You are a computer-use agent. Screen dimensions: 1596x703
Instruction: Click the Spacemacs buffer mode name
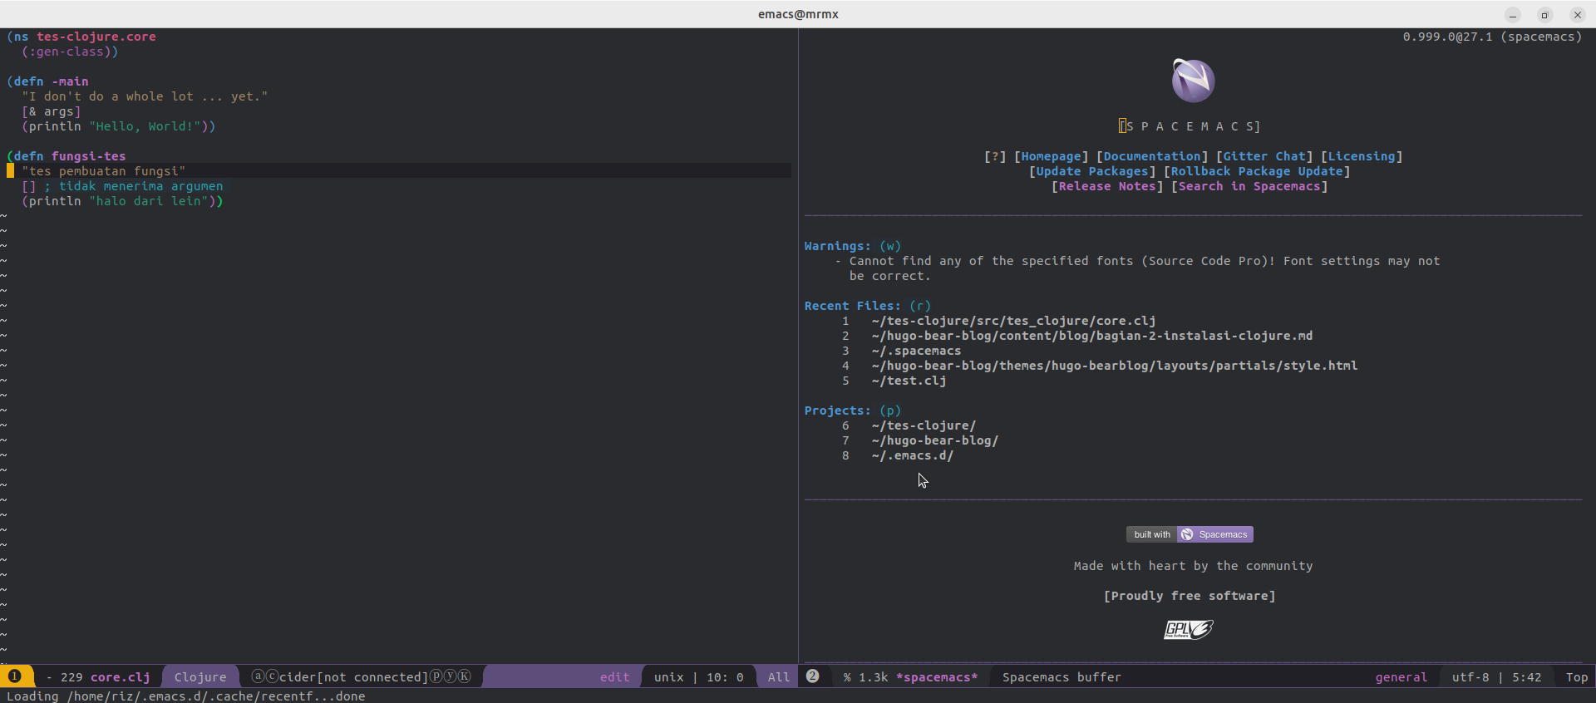pos(1062,677)
